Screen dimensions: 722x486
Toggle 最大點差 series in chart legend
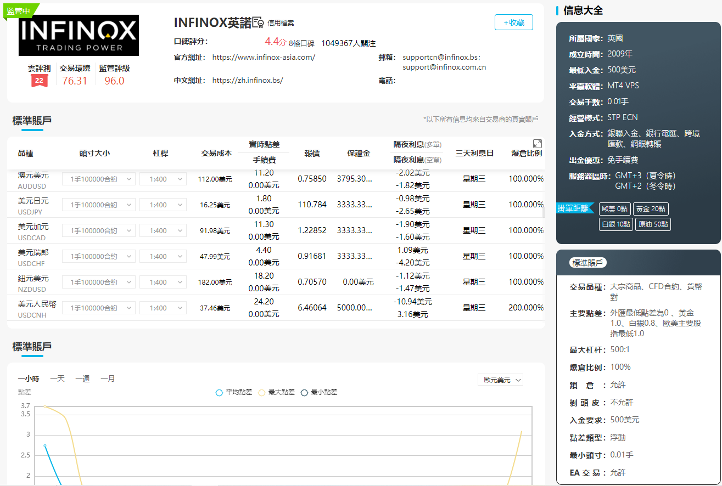pos(277,392)
